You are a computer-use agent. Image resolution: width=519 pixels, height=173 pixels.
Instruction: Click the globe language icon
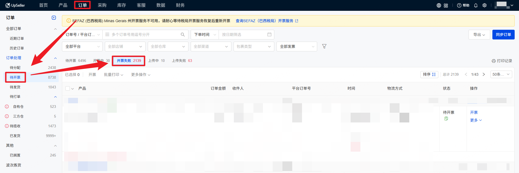(439, 5)
